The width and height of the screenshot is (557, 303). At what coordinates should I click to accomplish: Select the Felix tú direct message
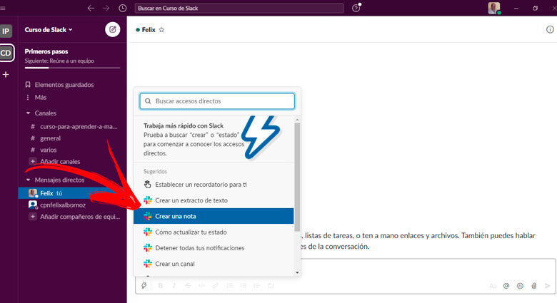72,193
